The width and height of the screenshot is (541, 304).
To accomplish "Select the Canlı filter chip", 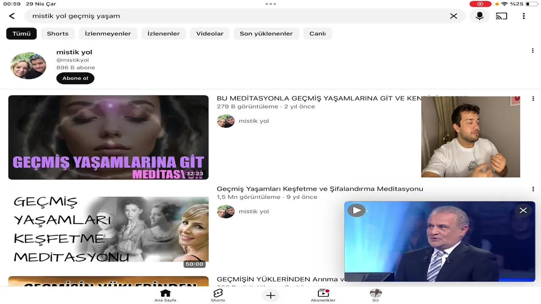I will click(317, 34).
